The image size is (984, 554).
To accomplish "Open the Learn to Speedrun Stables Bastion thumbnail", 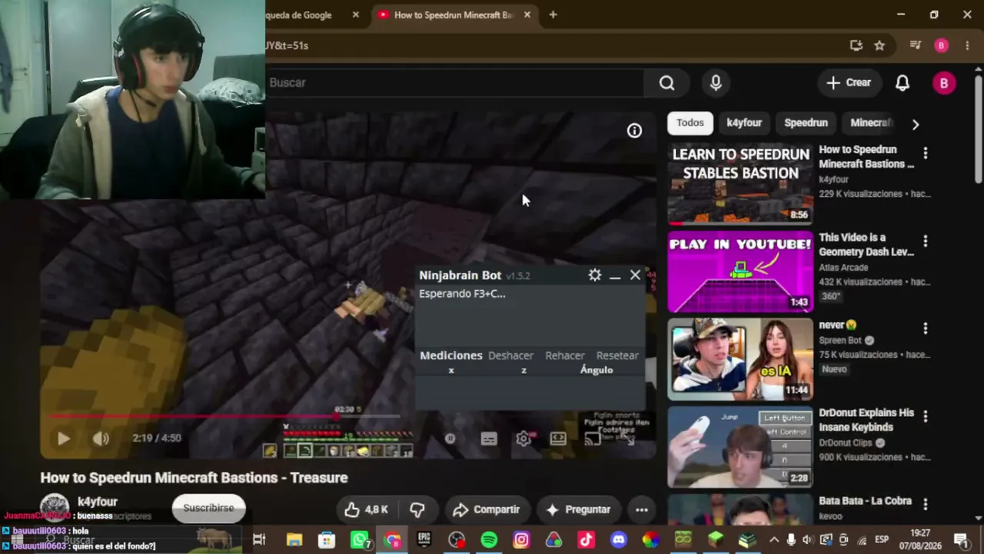I will click(x=740, y=184).
